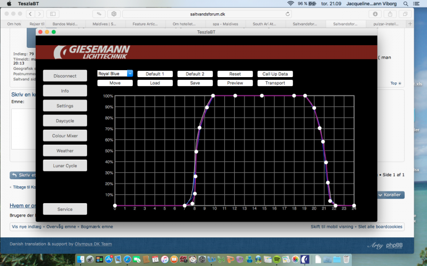This screenshot has width=427, height=266.
Task: Open Safari downloads icon
Action: click(376, 14)
